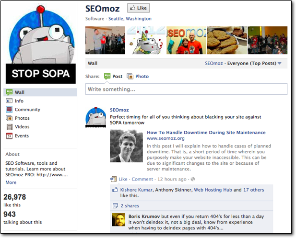
Task: Click the Photos icon in the sidebar
Action: tap(9, 118)
